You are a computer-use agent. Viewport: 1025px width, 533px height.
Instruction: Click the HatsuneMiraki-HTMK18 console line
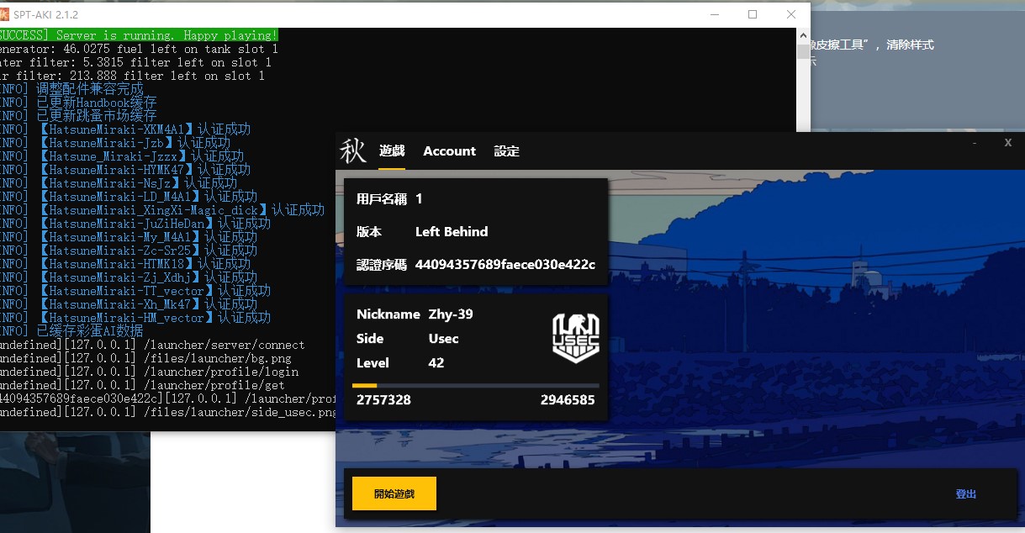click(125, 264)
